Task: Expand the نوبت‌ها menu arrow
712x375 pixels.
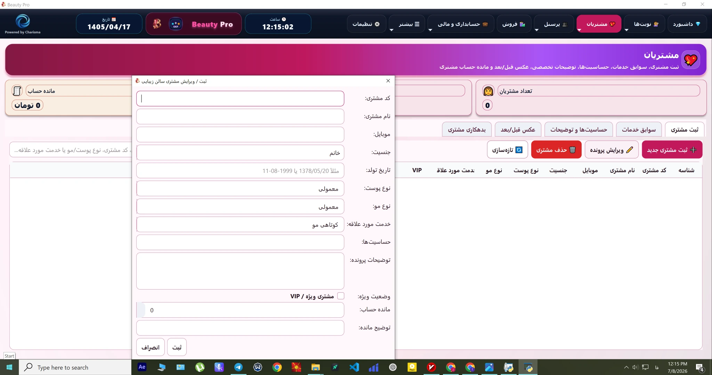Action: pyautogui.click(x=626, y=30)
